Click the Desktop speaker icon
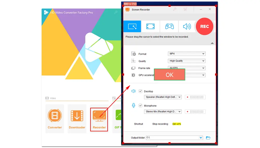The image size is (260, 148). pyautogui.click(x=133, y=91)
